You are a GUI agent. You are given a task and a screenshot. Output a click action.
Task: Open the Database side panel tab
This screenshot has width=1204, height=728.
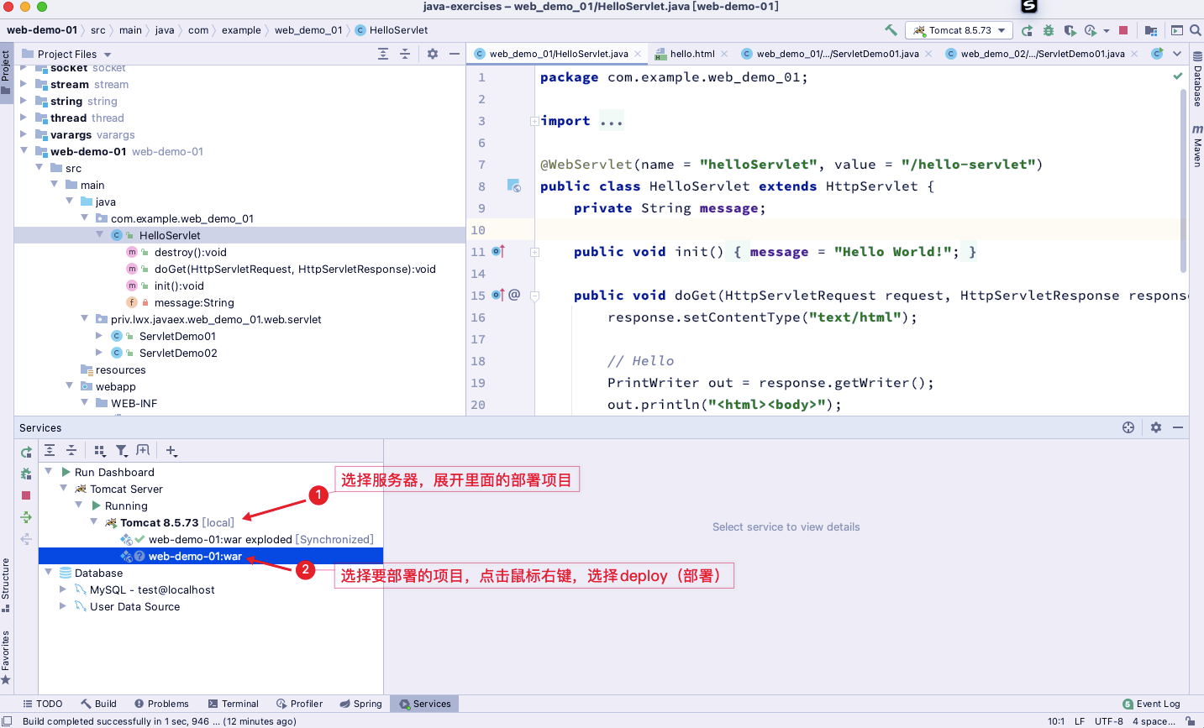pyautogui.click(x=1197, y=79)
